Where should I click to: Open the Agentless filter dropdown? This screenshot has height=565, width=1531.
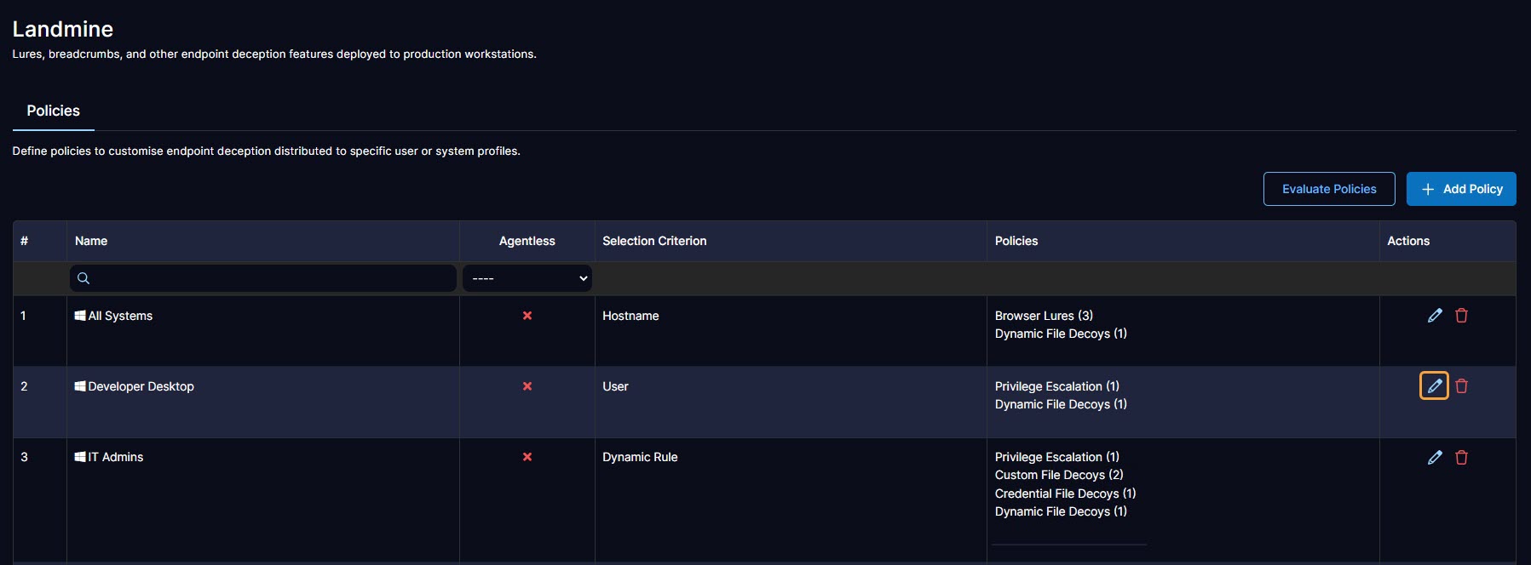(527, 278)
